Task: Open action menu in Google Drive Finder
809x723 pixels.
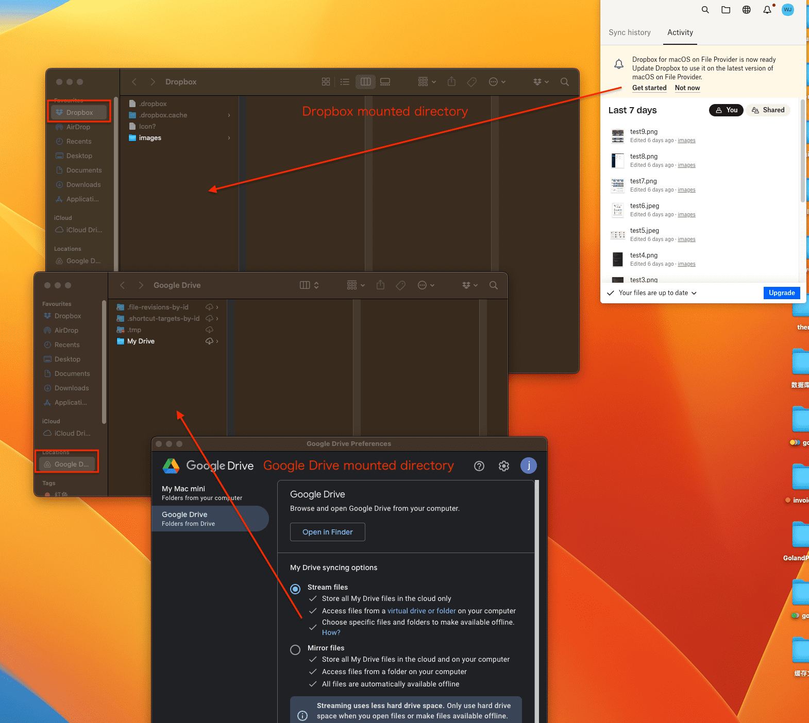Action: pos(426,285)
